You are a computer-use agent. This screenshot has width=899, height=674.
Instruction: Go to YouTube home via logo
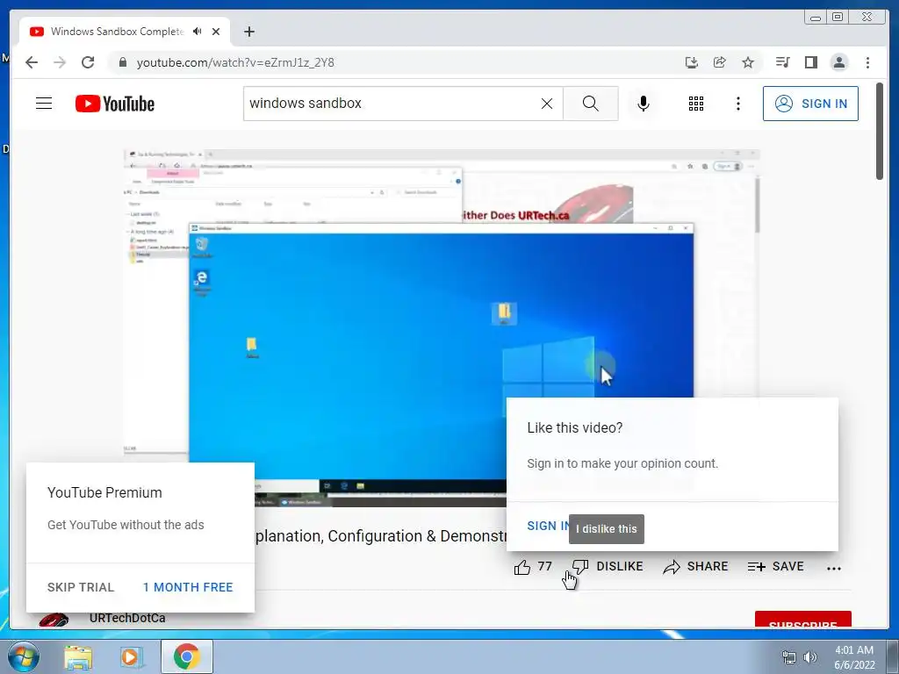tap(115, 104)
